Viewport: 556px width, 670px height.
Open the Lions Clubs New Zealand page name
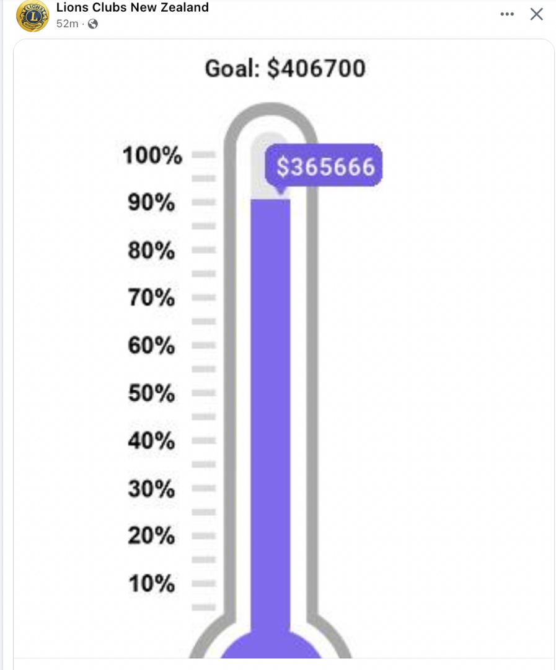point(132,7)
